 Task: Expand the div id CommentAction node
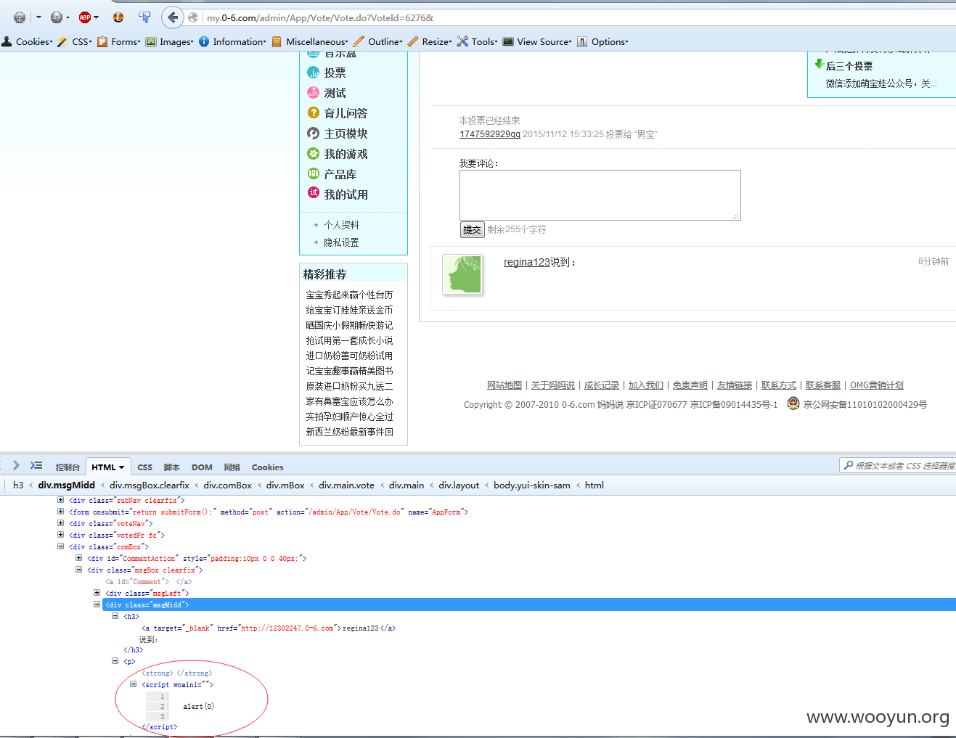79,558
